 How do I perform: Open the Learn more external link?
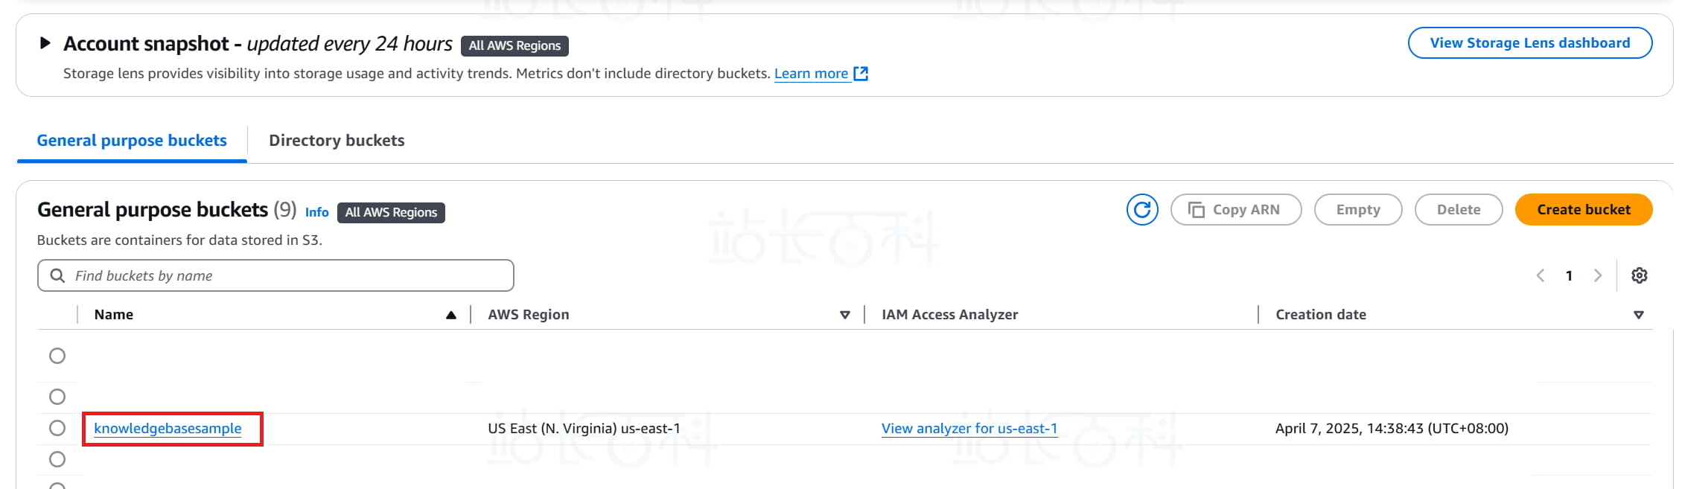click(821, 74)
